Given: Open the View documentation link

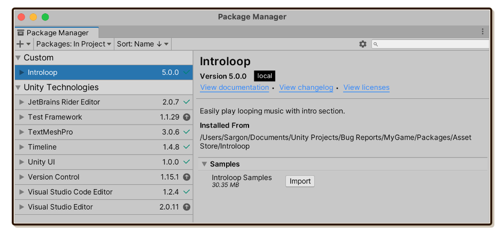Looking at the screenshot, I should pyautogui.click(x=234, y=88).
